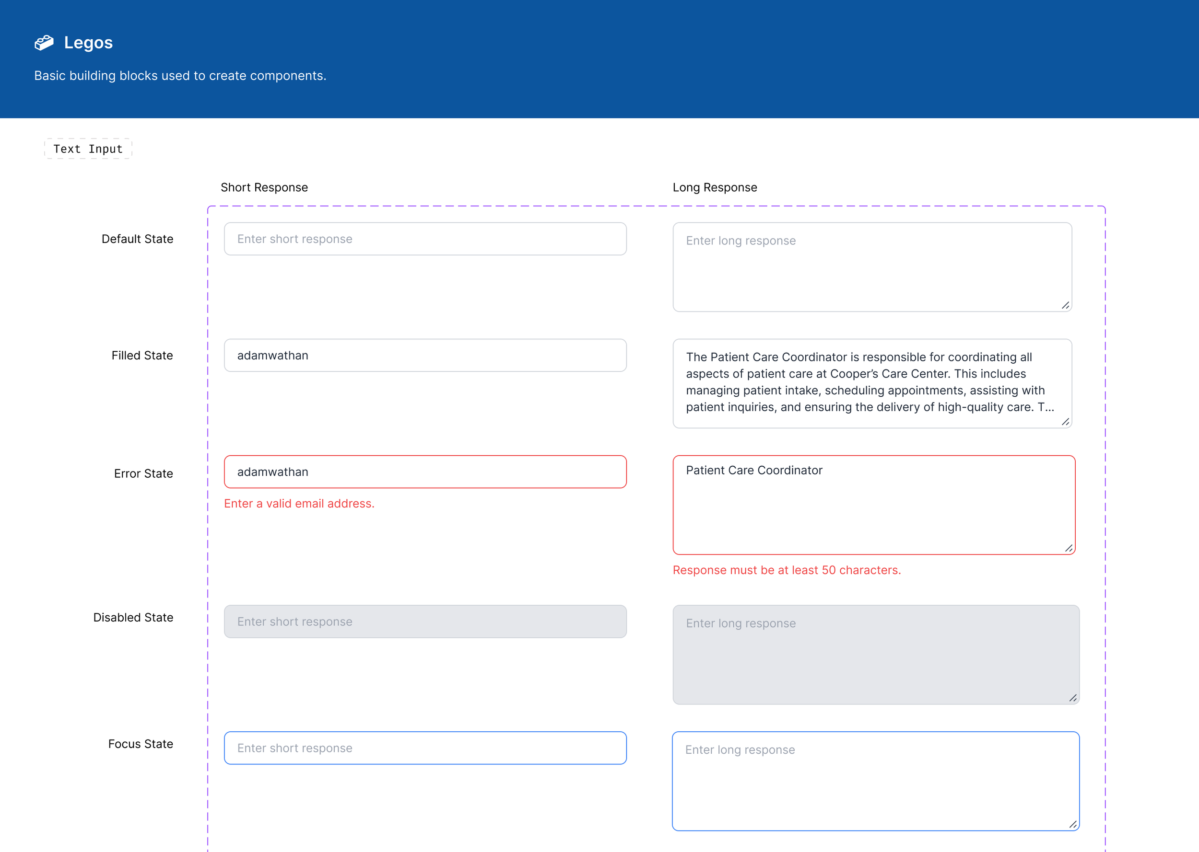Click the Legos heading text
The width and height of the screenshot is (1199, 852).
click(88, 43)
